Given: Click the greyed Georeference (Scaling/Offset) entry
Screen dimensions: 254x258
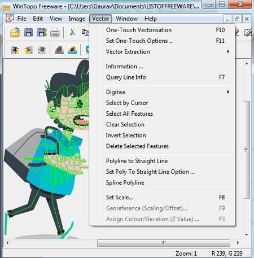Looking at the screenshot, I should [x=162, y=208].
